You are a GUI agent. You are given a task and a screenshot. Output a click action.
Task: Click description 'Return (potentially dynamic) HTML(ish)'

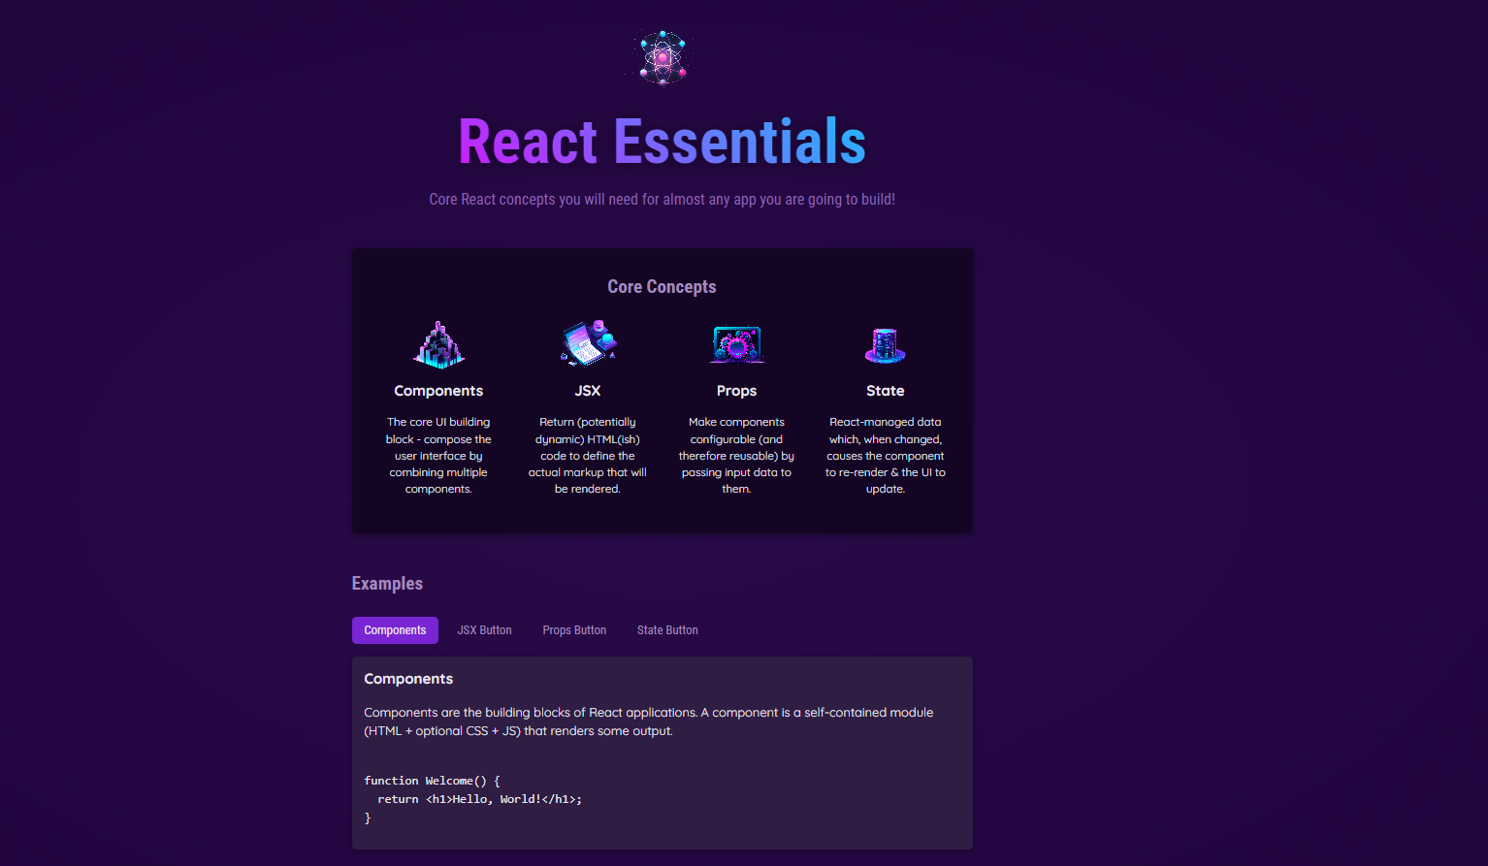click(588, 456)
